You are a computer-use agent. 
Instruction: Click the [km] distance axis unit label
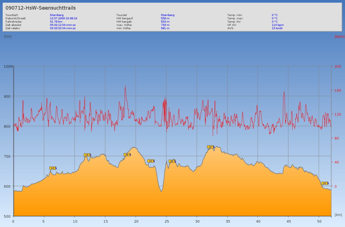point(338,215)
